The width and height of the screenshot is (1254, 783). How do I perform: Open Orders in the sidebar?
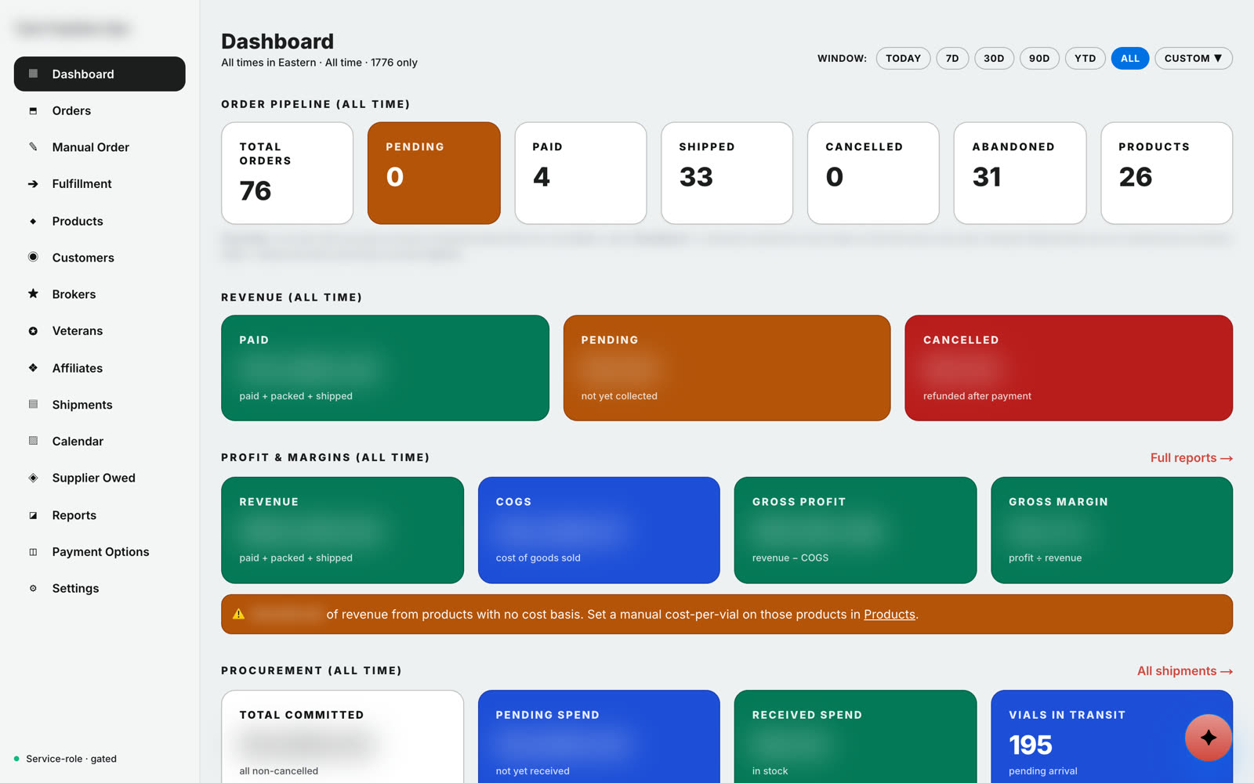click(x=100, y=110)
